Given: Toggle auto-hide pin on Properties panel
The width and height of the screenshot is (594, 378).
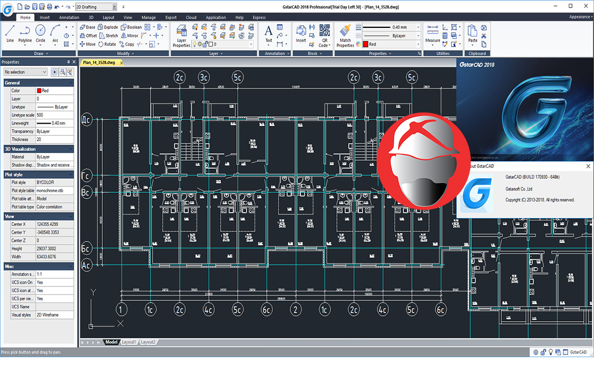Looking at the screenshot, I should 68,62.
